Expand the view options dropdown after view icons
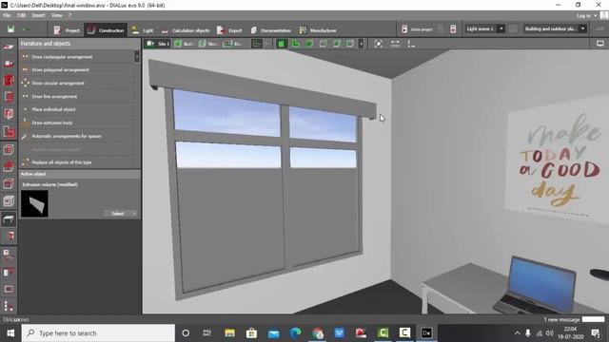Screen dimensions: 609x342 [361, 44]
